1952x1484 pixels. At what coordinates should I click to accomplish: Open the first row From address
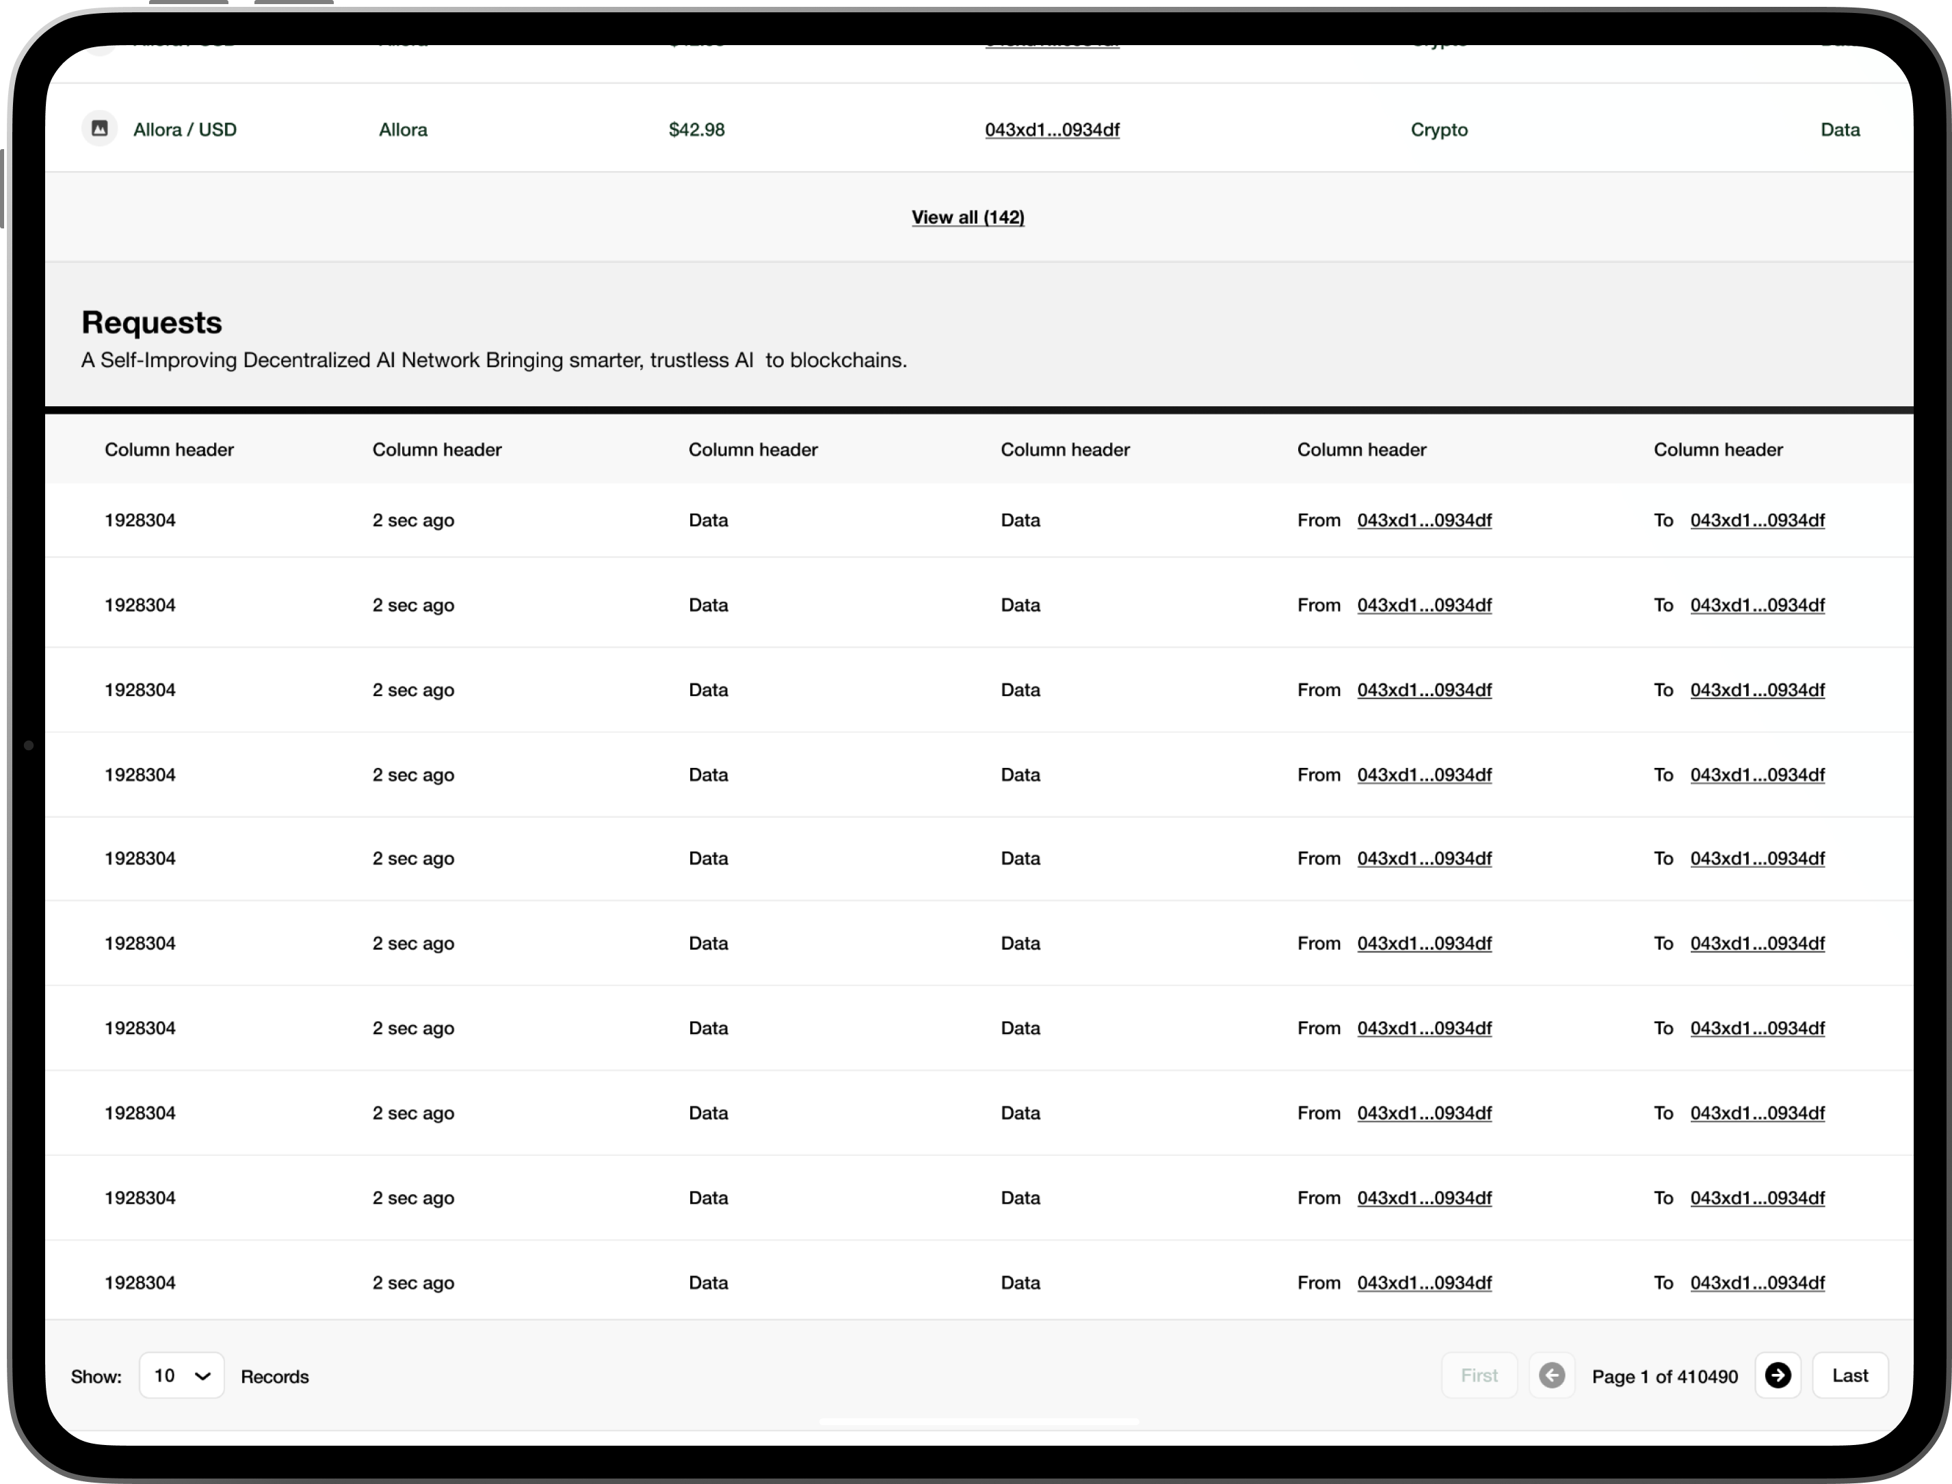click(x=1424, y=520)
